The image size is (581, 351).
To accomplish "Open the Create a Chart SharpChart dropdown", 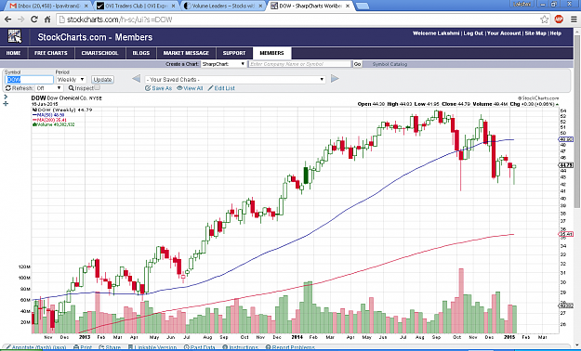I will (x=223, y=64).
